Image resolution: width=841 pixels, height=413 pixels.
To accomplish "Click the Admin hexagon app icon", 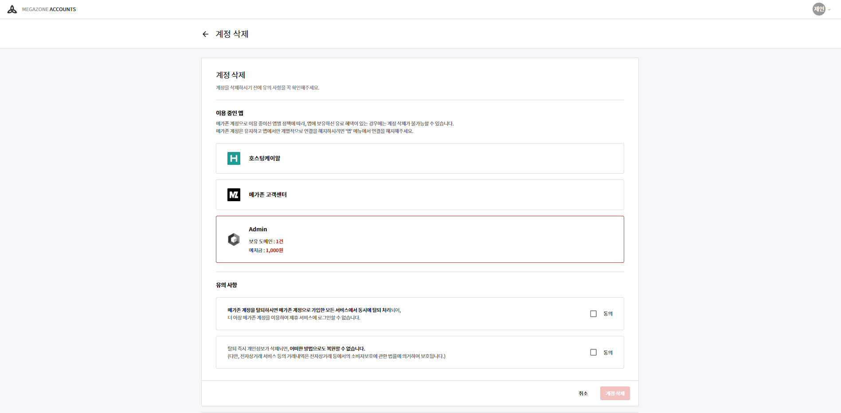I will click(234, 239).
